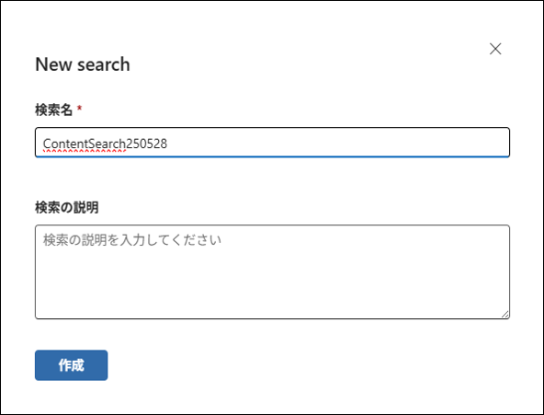Click the 検索名 field label
544x415 pixels.
click(x=53, y=110)
